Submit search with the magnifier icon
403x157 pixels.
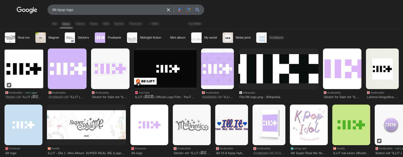197,10
